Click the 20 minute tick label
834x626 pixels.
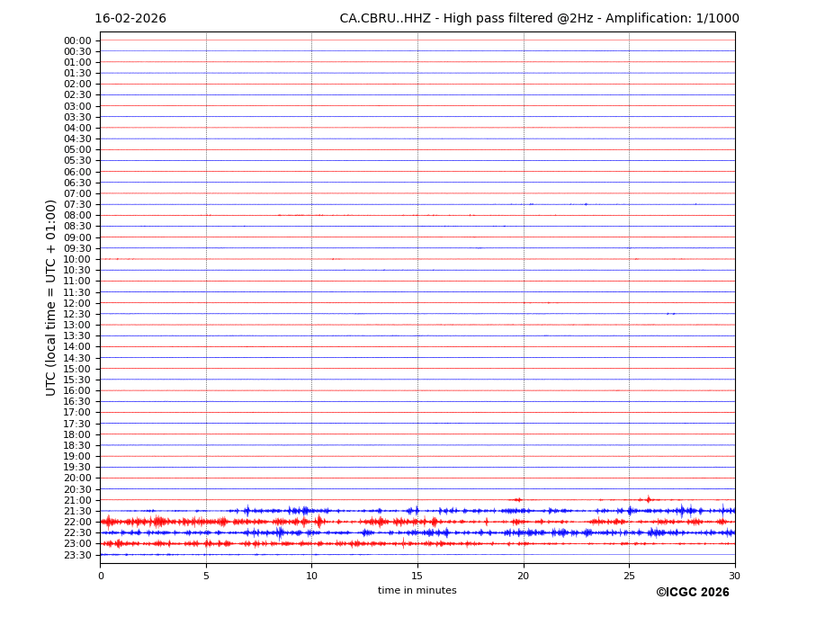click(523, 576)
